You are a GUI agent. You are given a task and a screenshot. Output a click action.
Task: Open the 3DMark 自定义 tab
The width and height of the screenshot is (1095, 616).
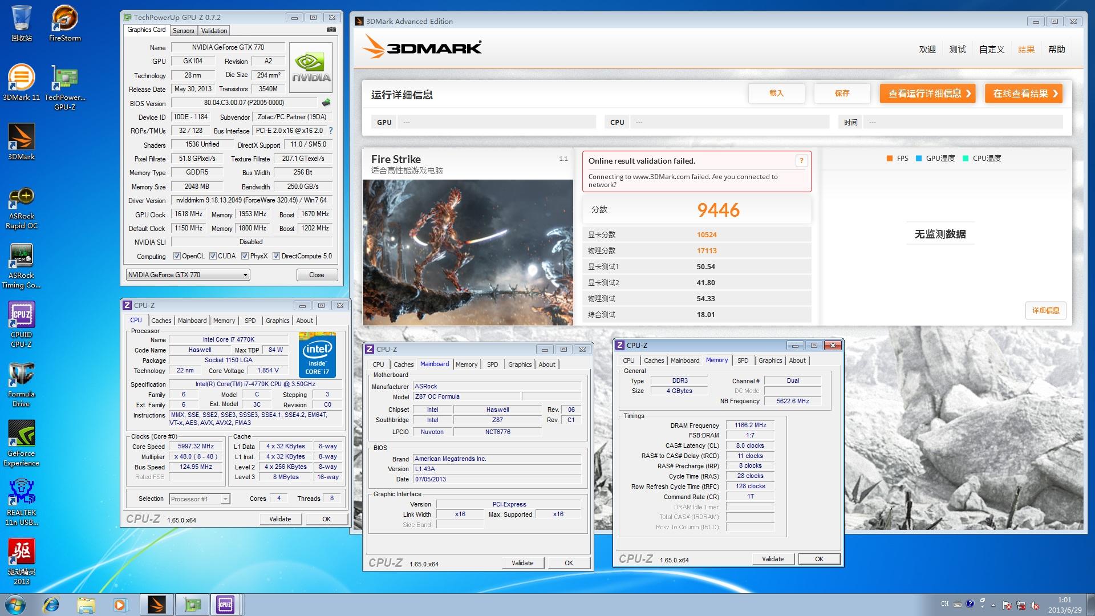(x=992, y=50)
